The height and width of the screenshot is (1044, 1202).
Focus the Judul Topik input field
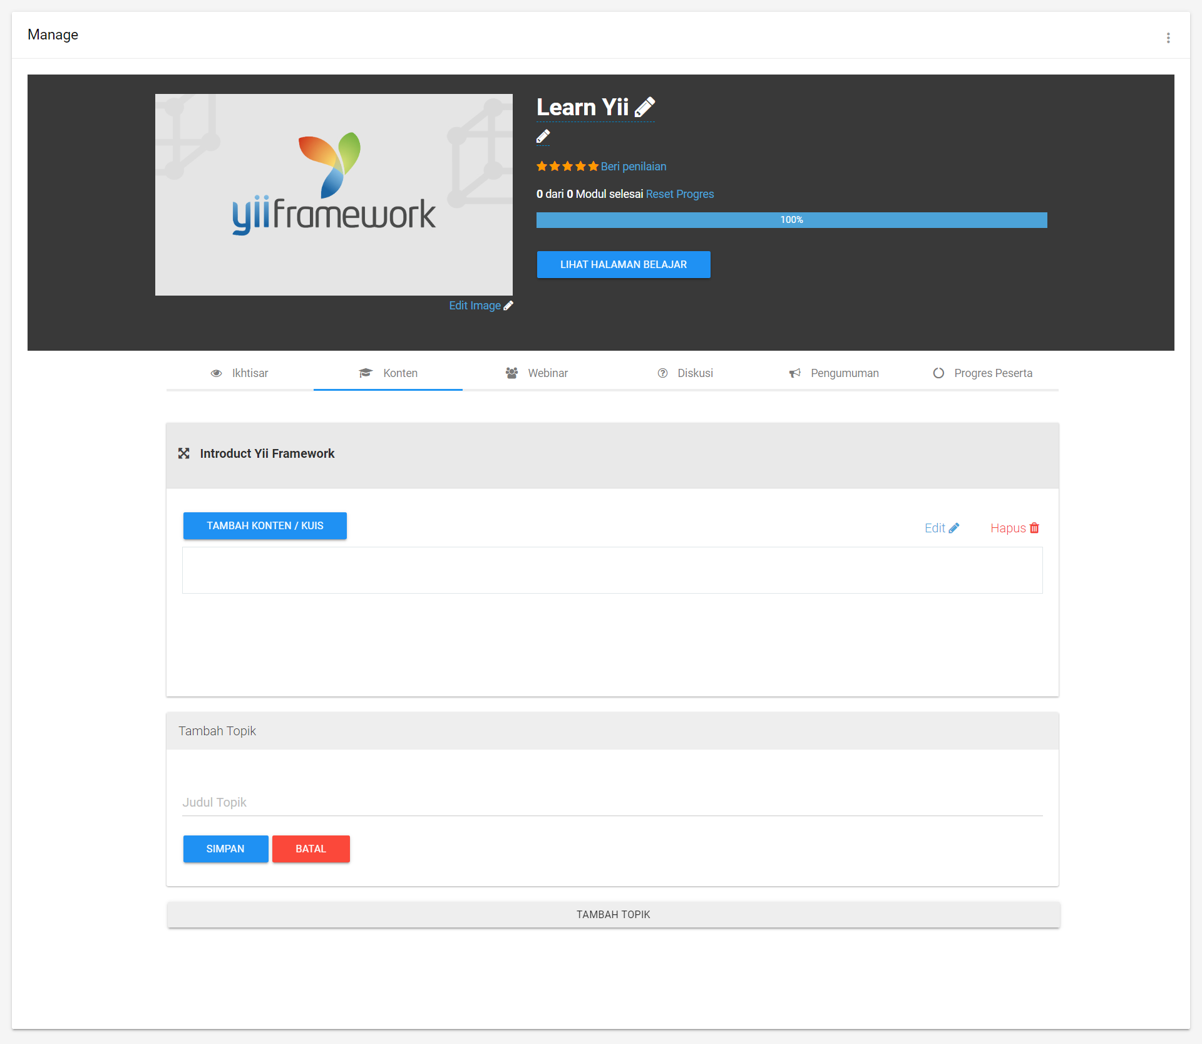tap(612, 802)
